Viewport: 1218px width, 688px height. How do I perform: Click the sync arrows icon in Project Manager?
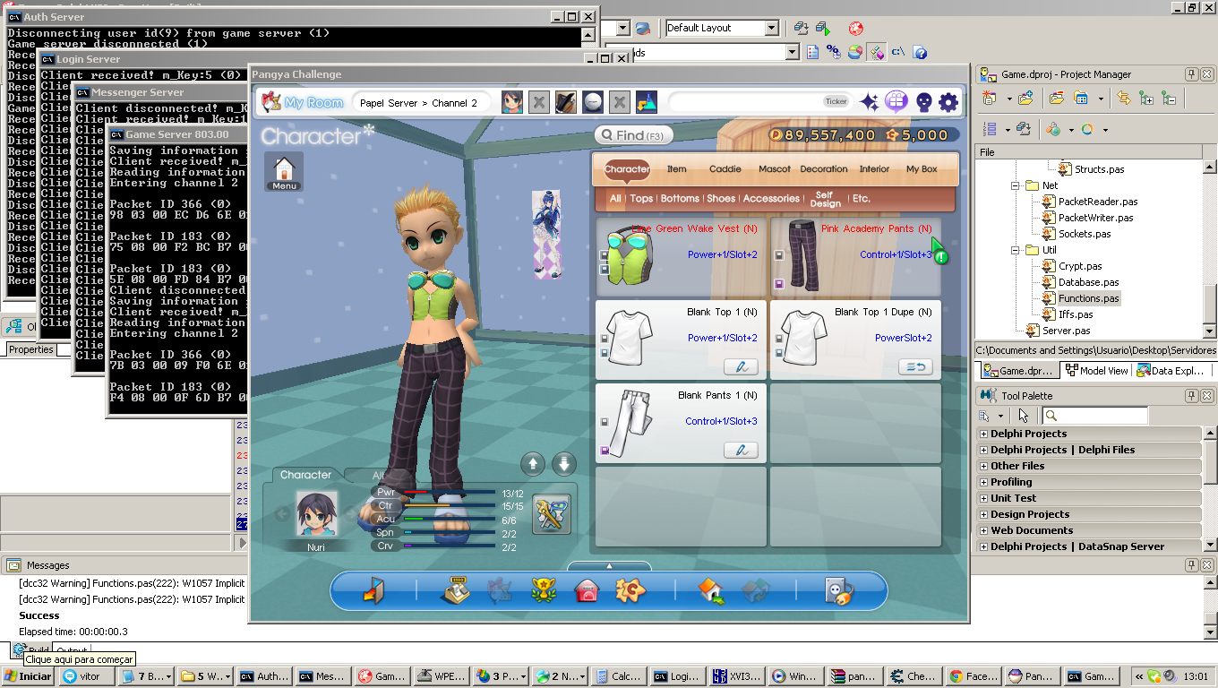[1123, 99]
